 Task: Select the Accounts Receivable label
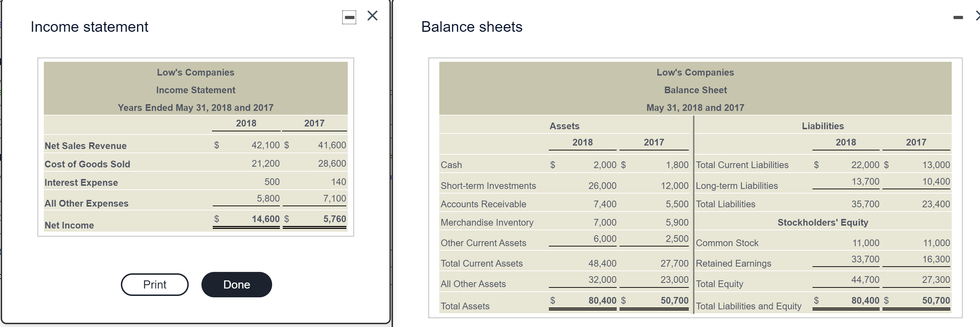483,204
